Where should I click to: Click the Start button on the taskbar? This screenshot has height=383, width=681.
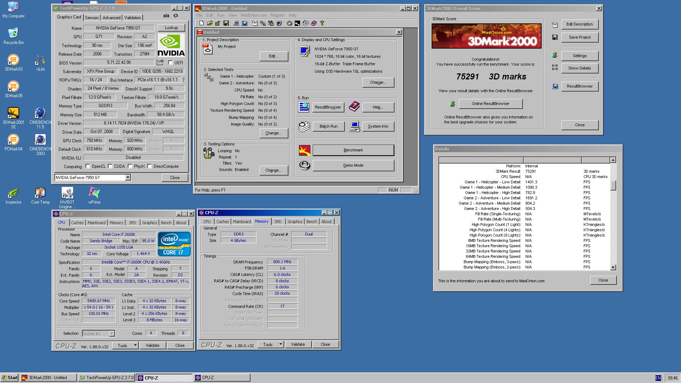10,377
